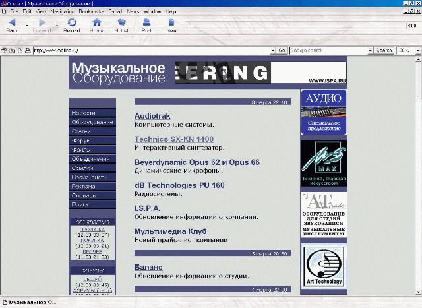Open the Help menu
Image resolution: width=422 pixels, height=308 pixels.
171,11
